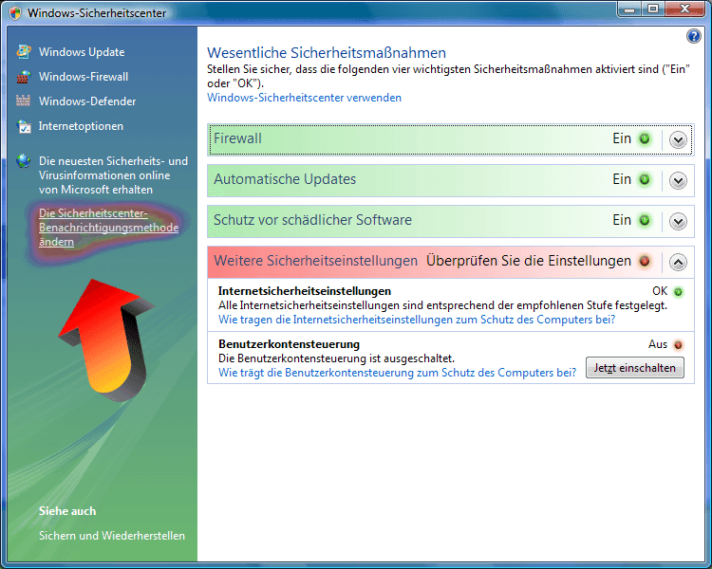The image size is (712, 569).
Task: Open Sichern und Wiederherstellen link
Action: click(x=112, y=536)
